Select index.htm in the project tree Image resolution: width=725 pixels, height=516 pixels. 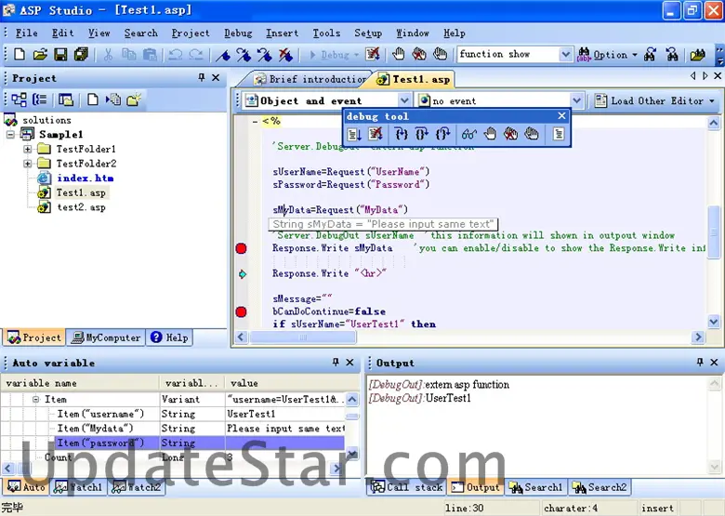click(x=86, y=178)
